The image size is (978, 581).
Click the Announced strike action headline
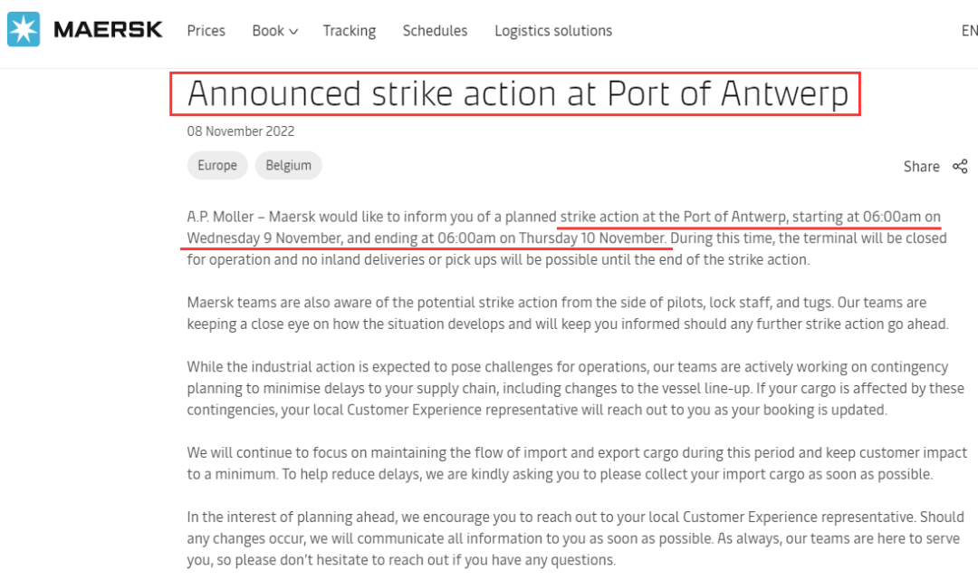point(517,94)
